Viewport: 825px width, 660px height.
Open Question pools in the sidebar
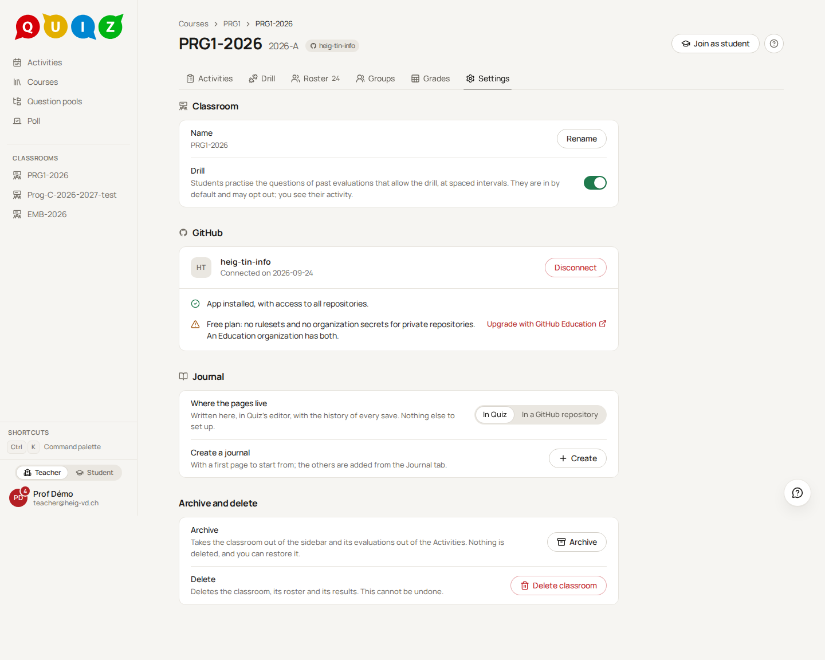(x=68, y=101)
